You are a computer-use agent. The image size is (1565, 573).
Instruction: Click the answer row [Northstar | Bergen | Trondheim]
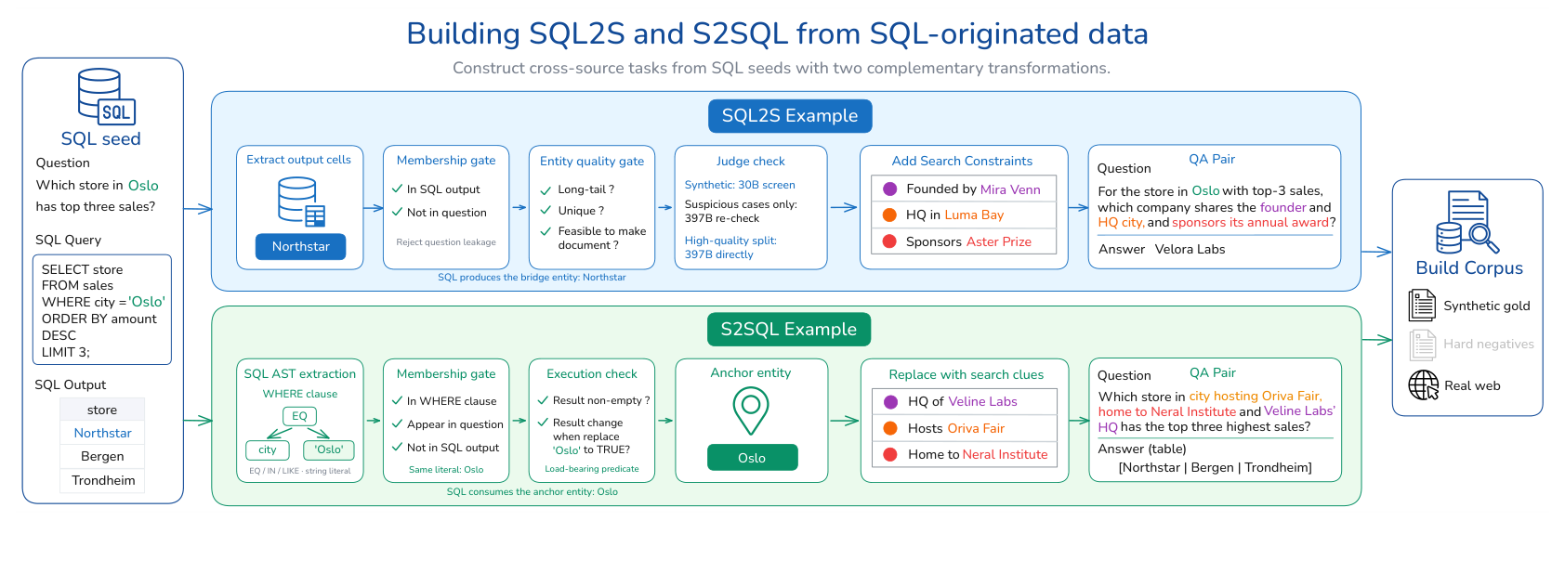point(1215,467)
